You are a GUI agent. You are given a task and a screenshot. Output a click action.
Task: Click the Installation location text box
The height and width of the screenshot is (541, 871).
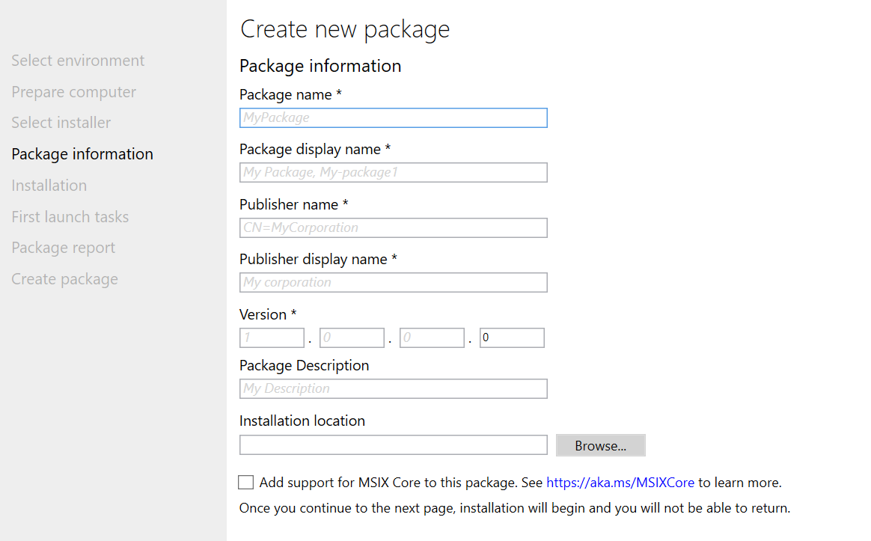(394, 445)
